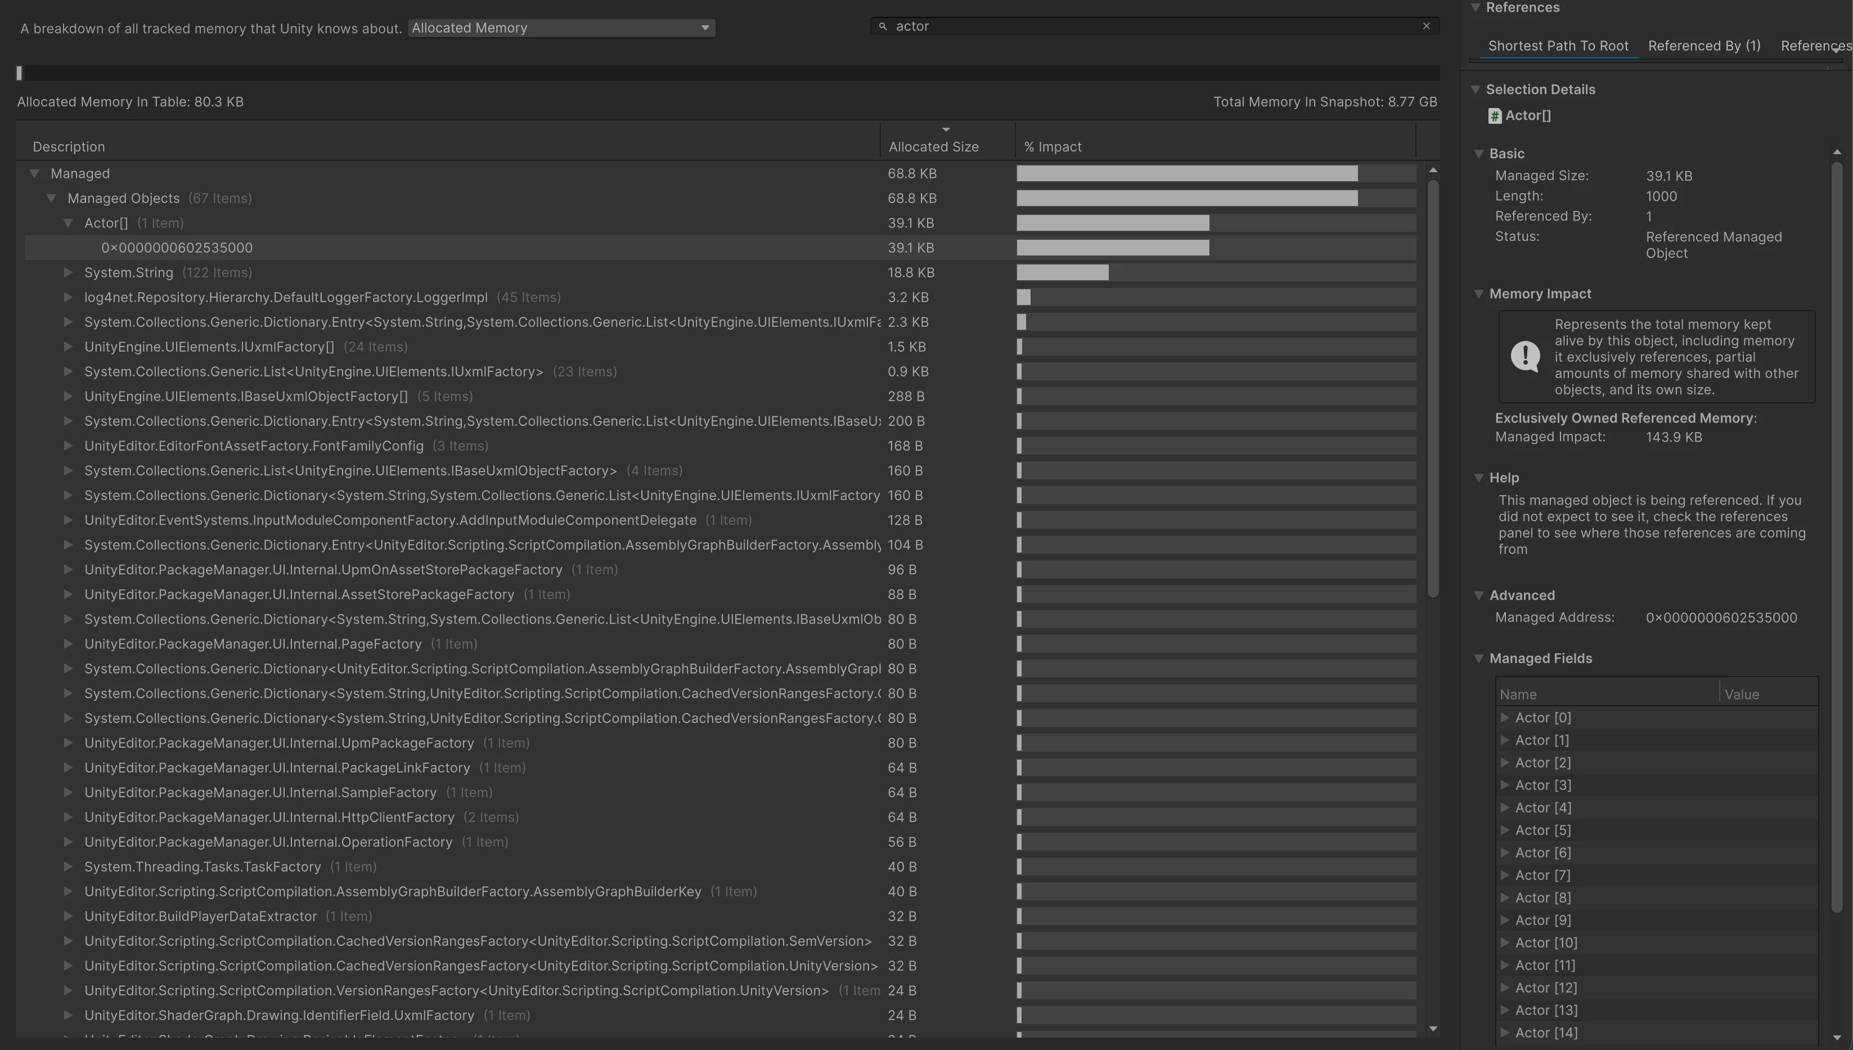1853x1050 pixels.
Task: Click the Memory Impact info icon
Action: pyautogui.click(x=1525, y=356)
